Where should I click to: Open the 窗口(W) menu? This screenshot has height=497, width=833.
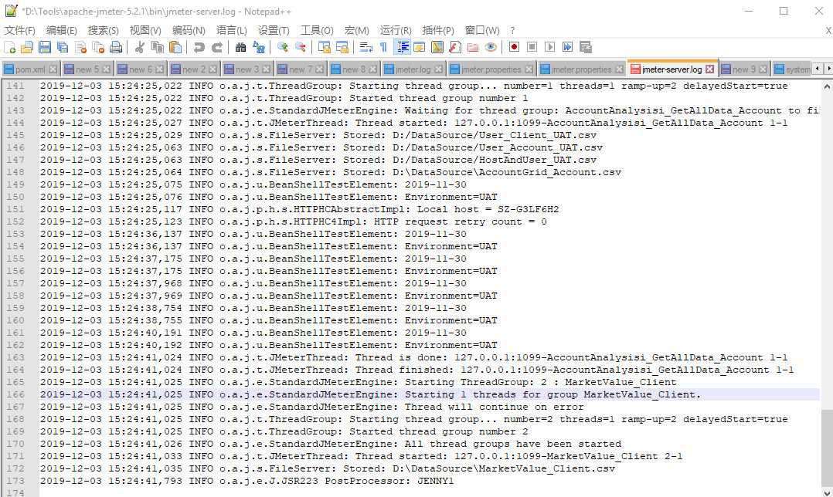pos(482,30)
